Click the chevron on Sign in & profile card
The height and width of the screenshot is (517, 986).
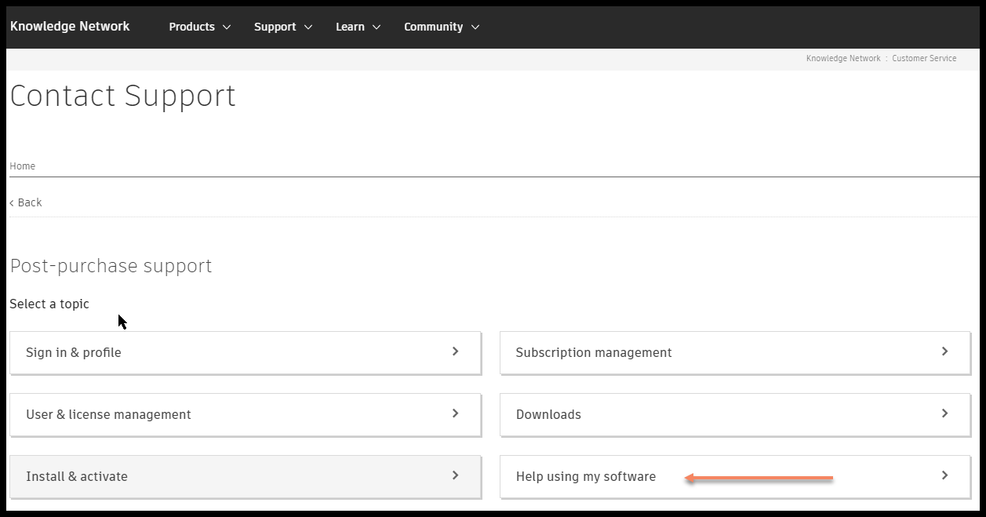pos(455,352)
